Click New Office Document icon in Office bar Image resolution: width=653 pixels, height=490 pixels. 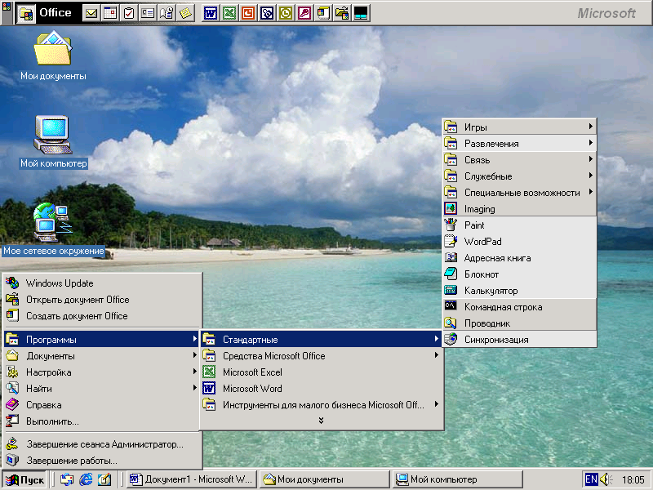point(323,13)
